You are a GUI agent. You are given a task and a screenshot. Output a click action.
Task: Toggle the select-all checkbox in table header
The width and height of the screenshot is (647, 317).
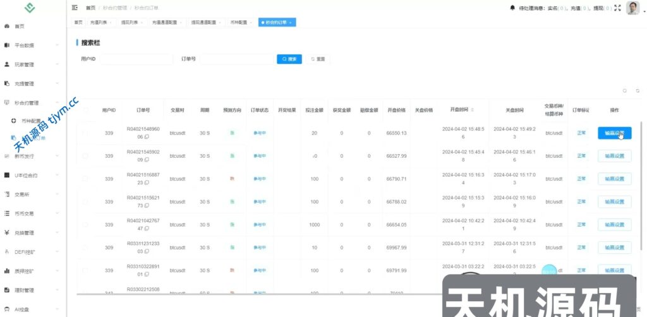click(85, 109)
